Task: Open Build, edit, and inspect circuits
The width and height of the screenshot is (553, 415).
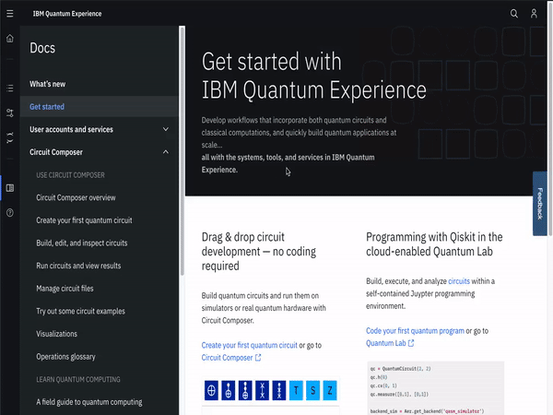Action: point(82,243)
